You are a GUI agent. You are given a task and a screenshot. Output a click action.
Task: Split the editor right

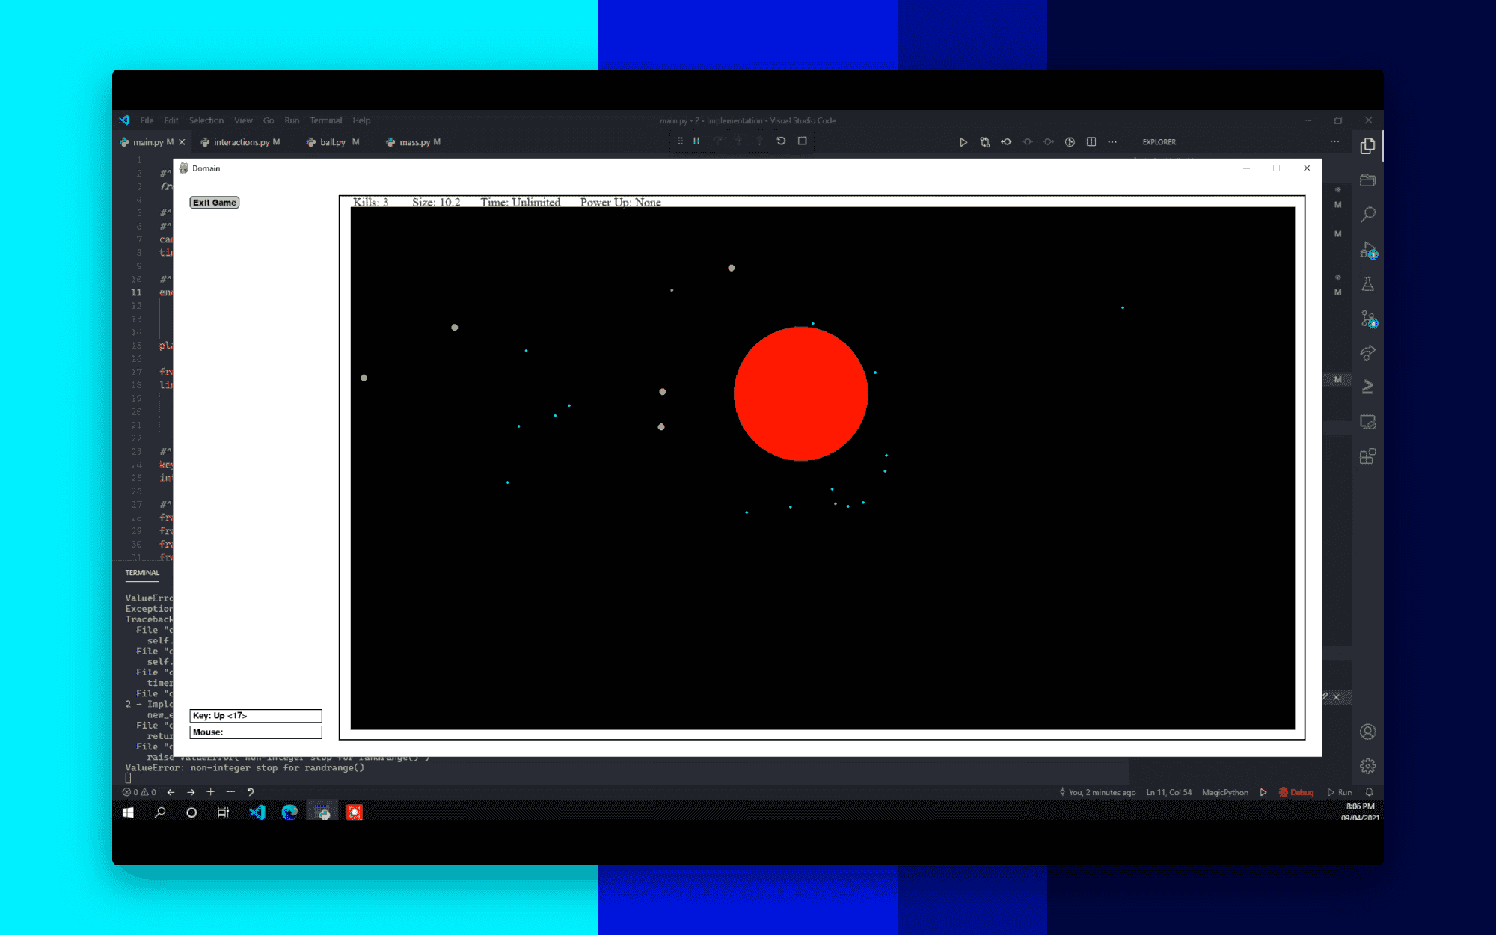coord(1091,142)
